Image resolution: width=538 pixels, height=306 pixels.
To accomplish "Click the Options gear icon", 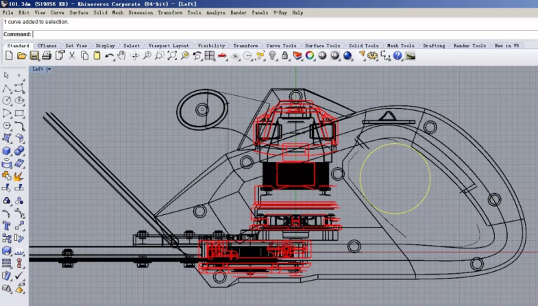I will point(372,55).
